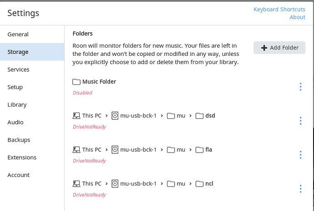This screenshot has height=211, width=314.
Task: Click This PC computer icon in ncl row
Action: coord(76,184)
